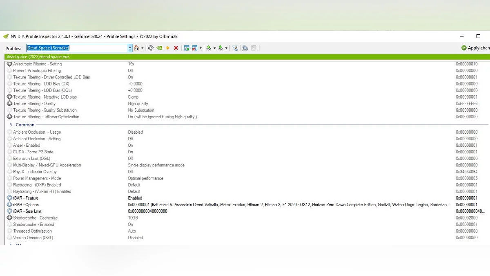The height and width of the screenshot is (276, 490).
Task: Select 'Version Override (OGL)' setting
Action: 33,238
